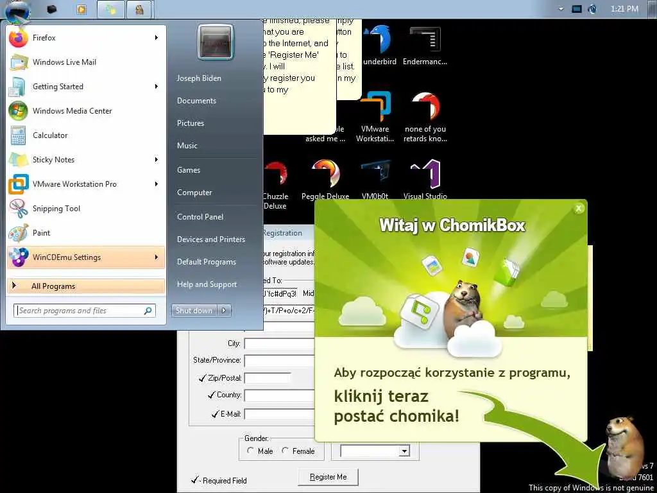Open the Snipping Tool
657x493 pixels.
pyautogui.click(x=86, y=209)
